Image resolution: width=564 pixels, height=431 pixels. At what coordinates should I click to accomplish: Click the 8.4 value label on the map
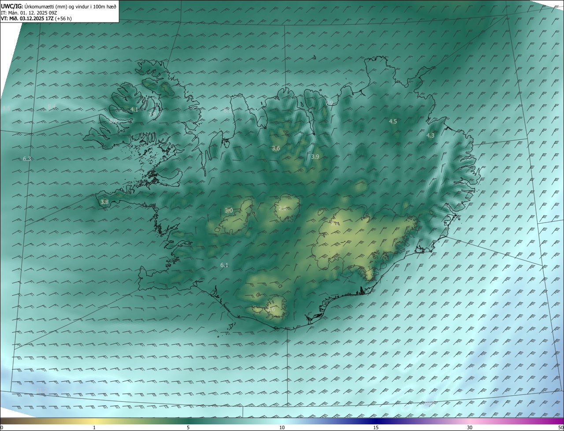click(x=52, y=107)
